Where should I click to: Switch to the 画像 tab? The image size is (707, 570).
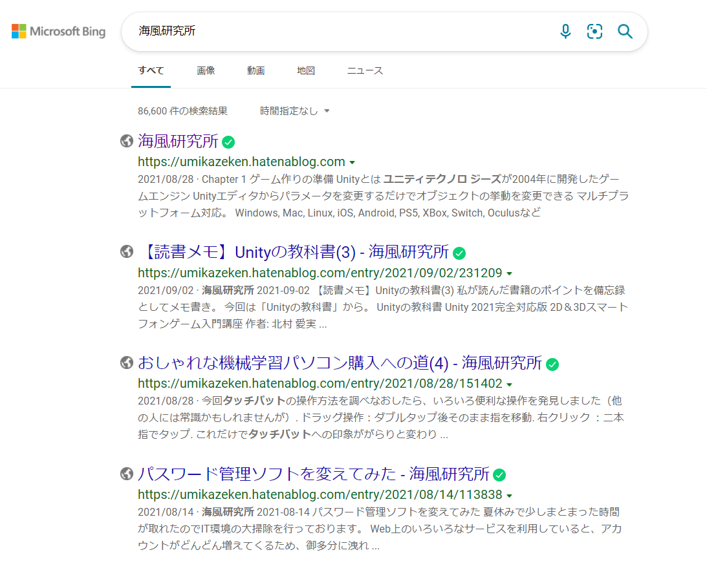[x=206, y=70]
